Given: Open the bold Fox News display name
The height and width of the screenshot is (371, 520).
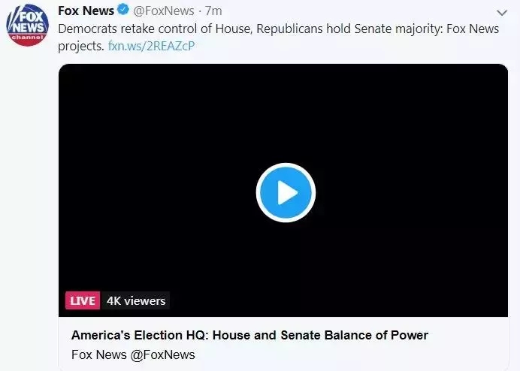Looking at the screenshot, I should click(x=86, y=11).
